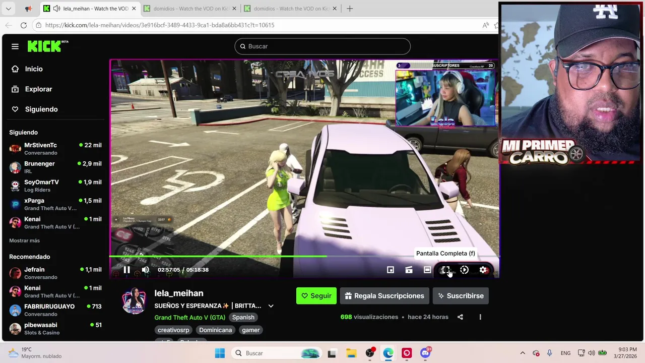Open the browser tab list dropdown arrow
Screen dimensions: 645x363
coord(8,9)
